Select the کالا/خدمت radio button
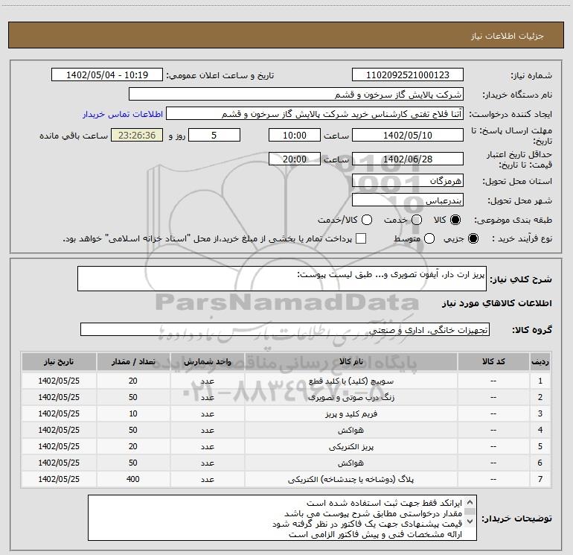Viewport: 573px width, 555px height. 367,220
